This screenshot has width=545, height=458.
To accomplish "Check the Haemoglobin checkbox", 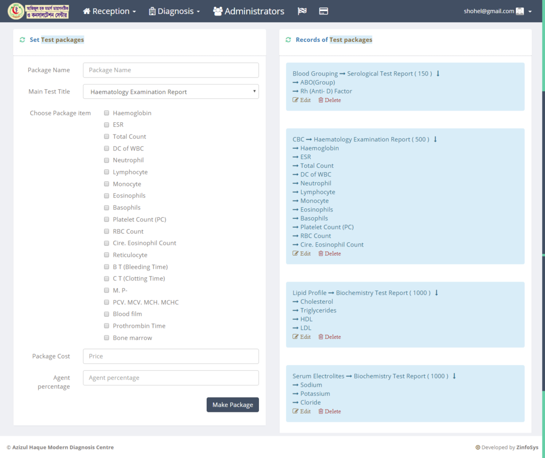I will (x=107, y=113).
